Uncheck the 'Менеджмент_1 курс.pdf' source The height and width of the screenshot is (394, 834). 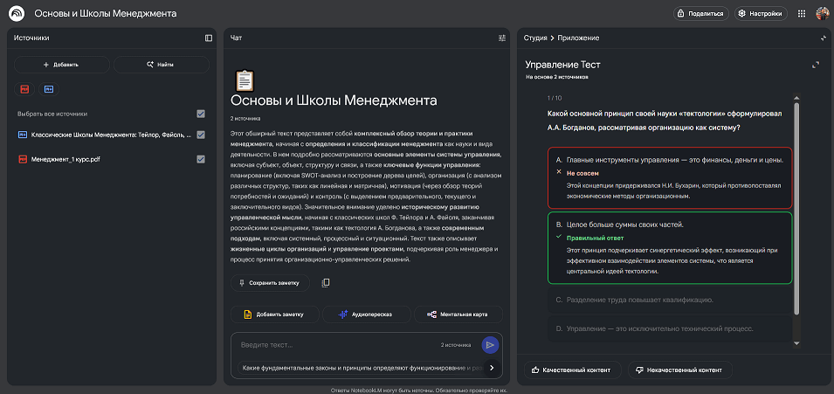pyautogui.click(x=201, y=159)
